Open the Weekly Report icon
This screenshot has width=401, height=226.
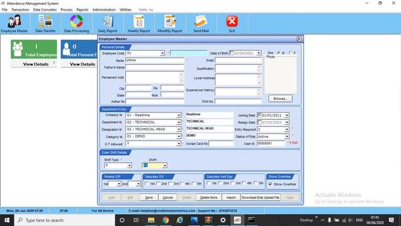coord(139,24)
